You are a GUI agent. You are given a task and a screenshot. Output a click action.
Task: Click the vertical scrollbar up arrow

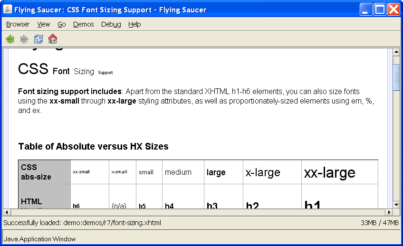click(396, 52)
